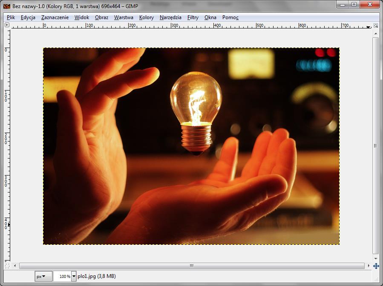
Task: Click the GIMP icon in title bar
Action: (x=6, y=6)
